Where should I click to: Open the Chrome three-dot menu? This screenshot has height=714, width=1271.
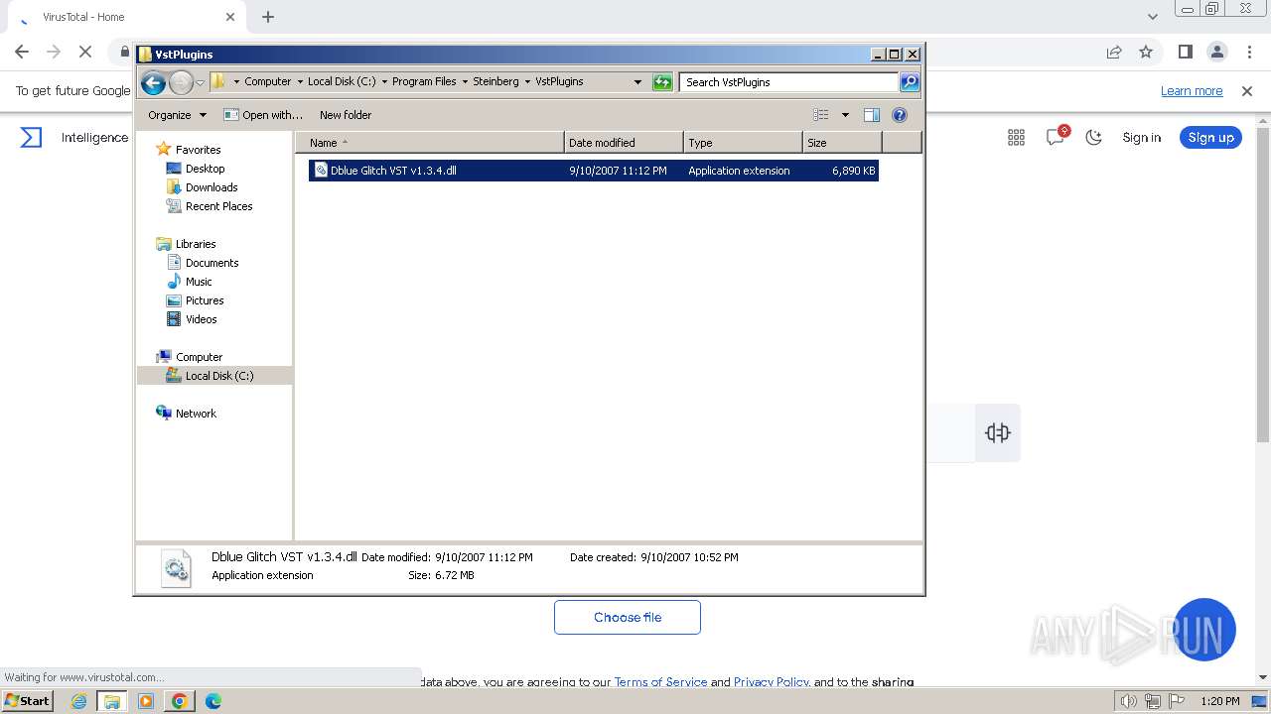pos(1249,52)
